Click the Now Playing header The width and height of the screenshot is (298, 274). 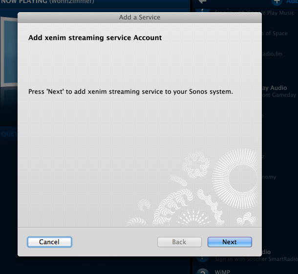47,2
